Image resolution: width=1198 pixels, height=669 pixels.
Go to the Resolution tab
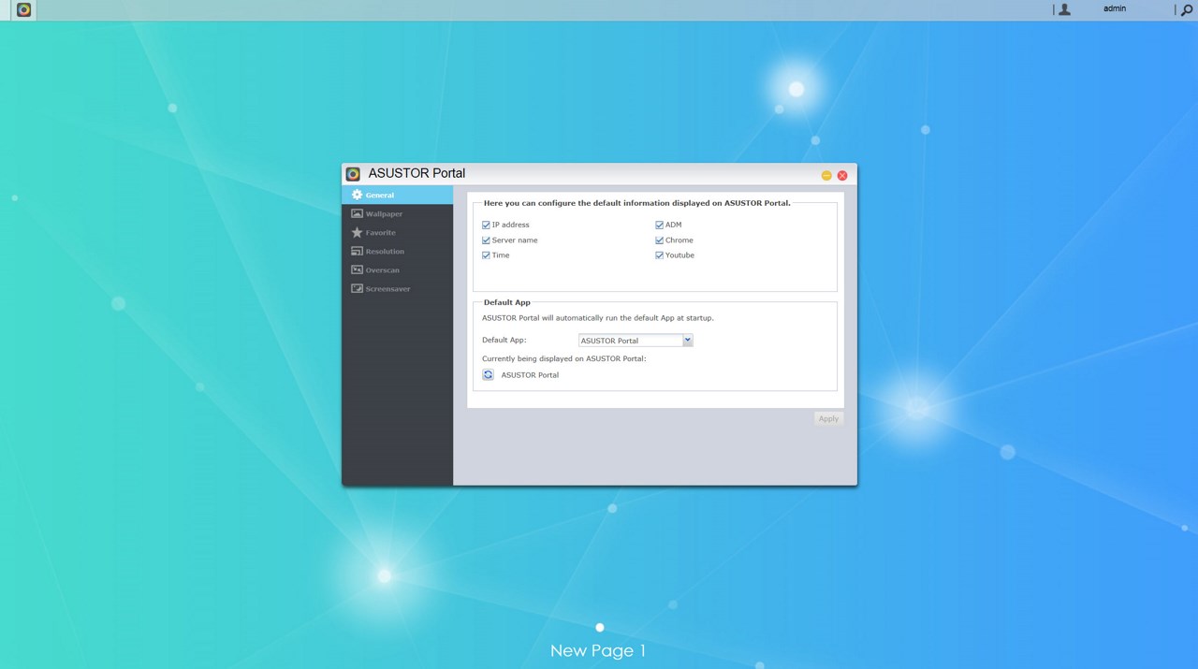397,251
